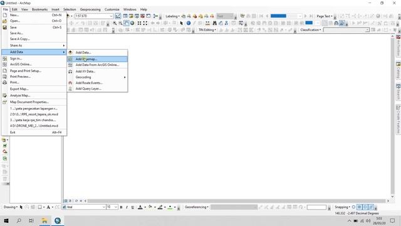Open the Search window toolbar icon
Image resolution: width=401 pixels, height=226 pixels.
(x=137, y=16)
